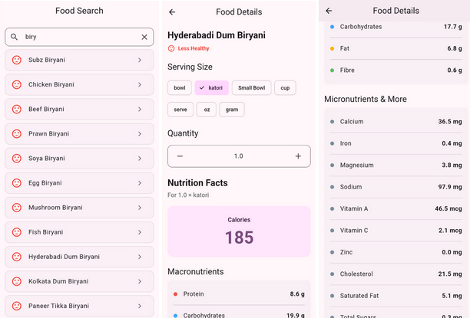
Task: Open Egg Biryani via its chevron
Action: tap(140, 183)
